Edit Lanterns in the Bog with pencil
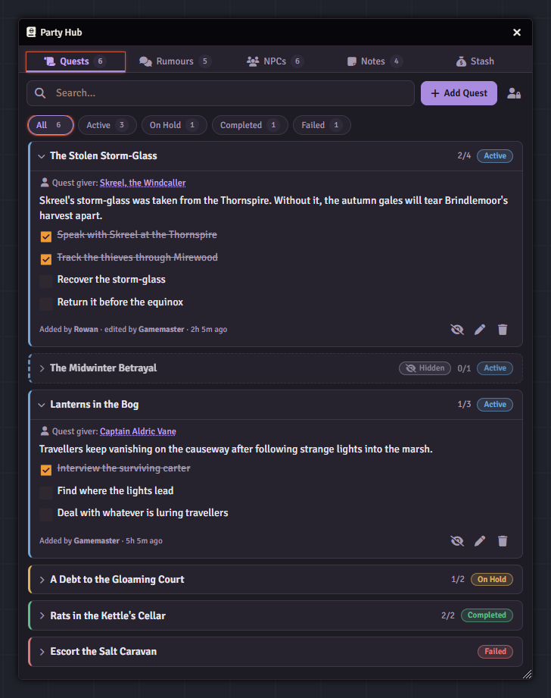Image resolution: width=551 pixels, height=698 pixels. pos(480,541)
